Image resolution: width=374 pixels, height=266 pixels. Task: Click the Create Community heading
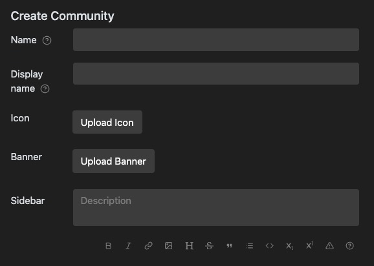click(x=63, y=16)
